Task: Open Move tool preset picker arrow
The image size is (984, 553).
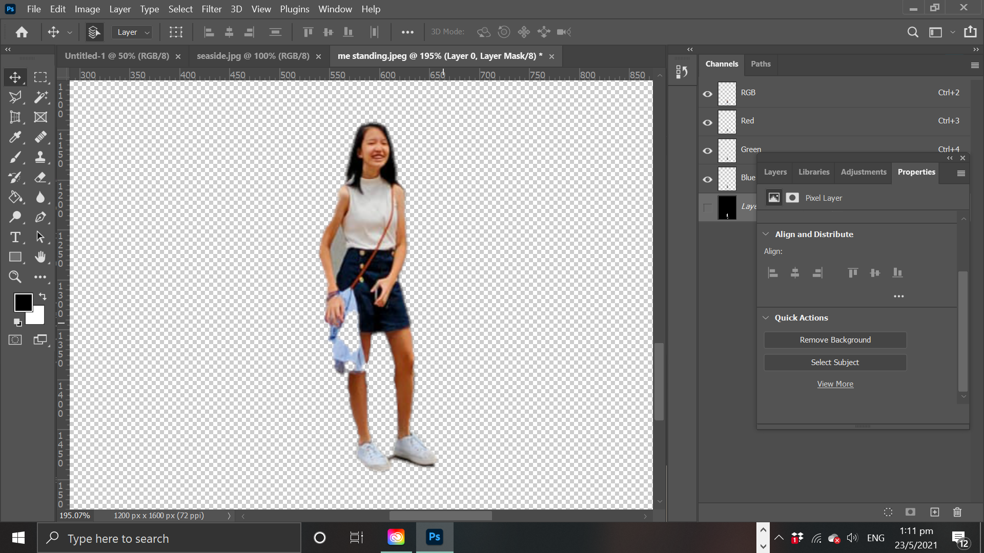Action: 70,32
